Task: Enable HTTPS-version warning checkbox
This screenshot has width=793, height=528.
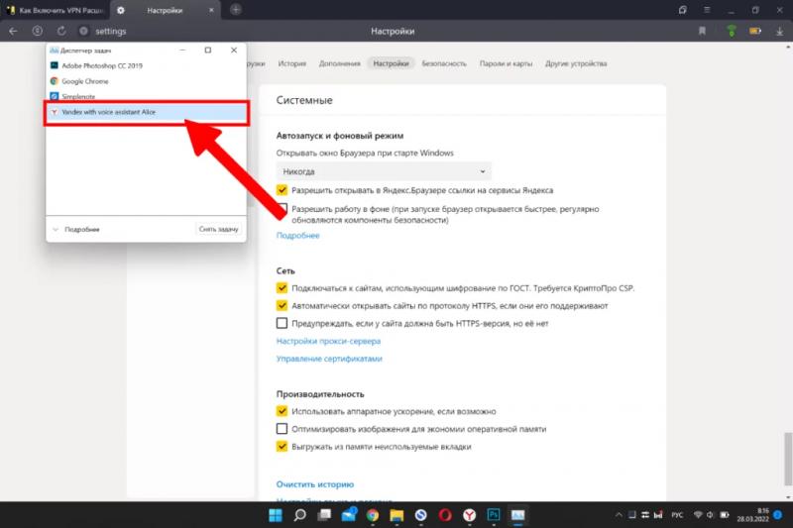Action: 283,323
